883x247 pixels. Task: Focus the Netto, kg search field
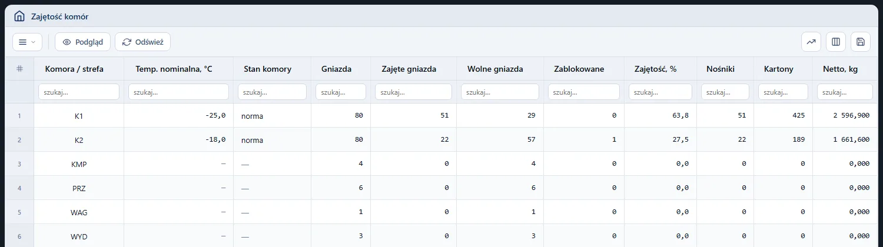click(845, 92)
